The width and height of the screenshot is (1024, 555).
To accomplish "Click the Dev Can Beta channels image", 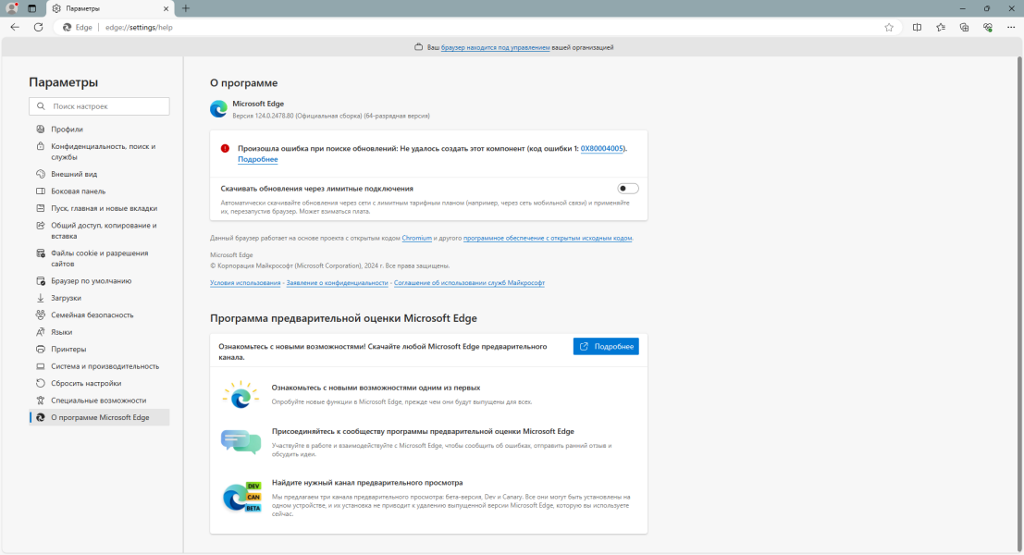I will pos(241,498).
